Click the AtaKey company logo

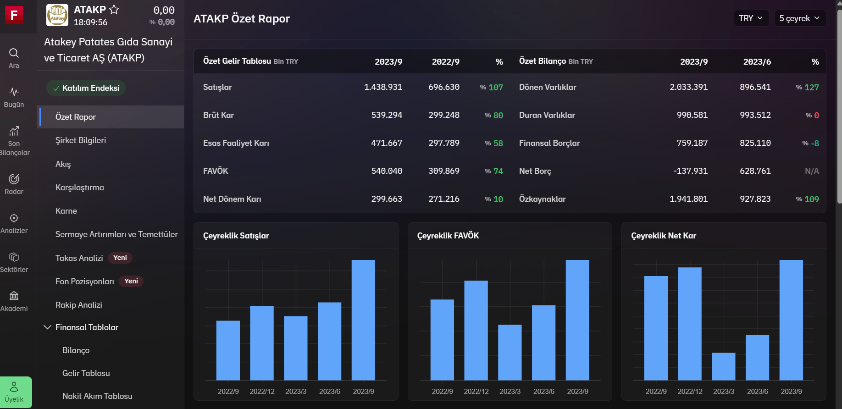tap(57, 15)
